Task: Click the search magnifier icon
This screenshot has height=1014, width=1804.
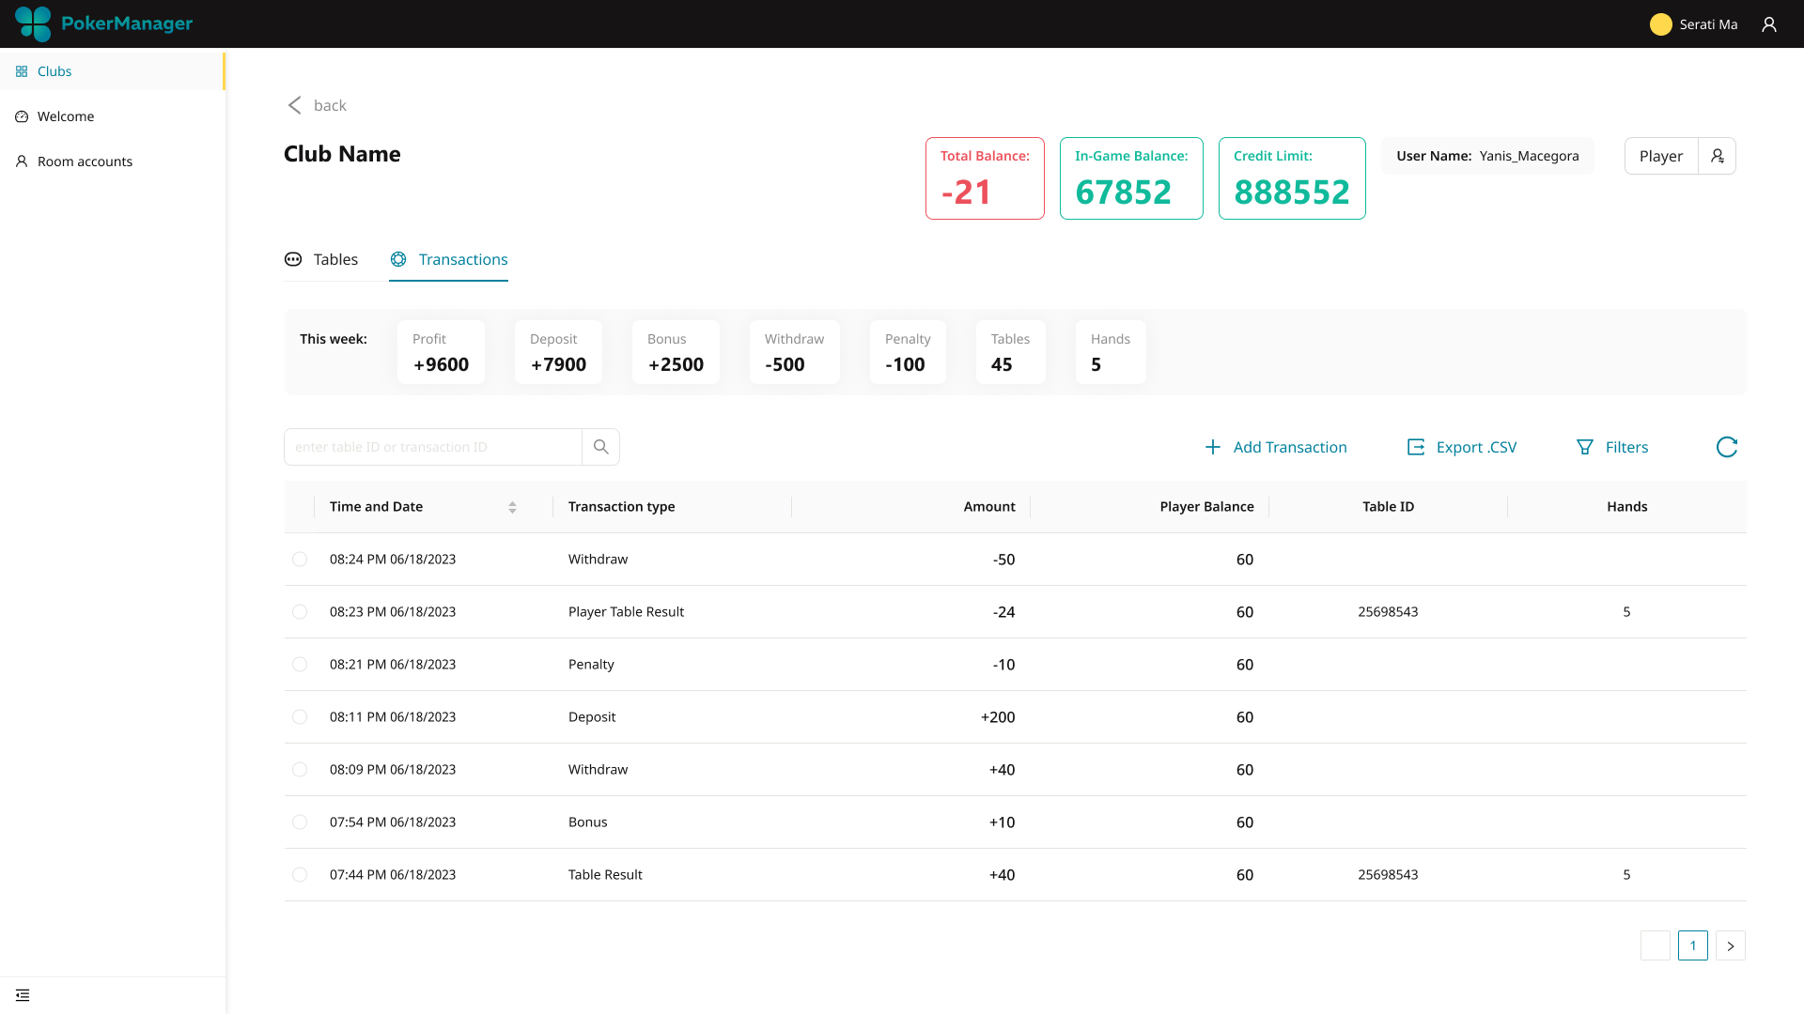Action: click(600, 447)
